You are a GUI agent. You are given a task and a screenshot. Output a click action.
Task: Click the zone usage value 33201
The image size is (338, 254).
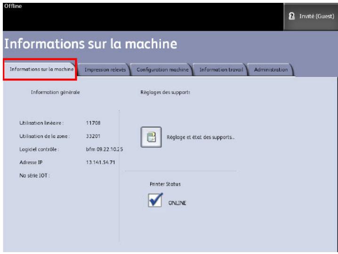click(x=95, y=136)
